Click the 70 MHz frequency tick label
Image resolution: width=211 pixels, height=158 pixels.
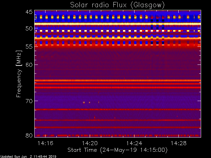tap(29, 101)
